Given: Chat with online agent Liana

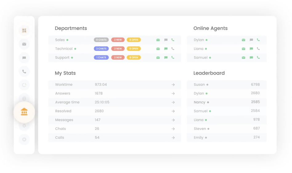Looking at the screenshot, I should coord(251,49).
